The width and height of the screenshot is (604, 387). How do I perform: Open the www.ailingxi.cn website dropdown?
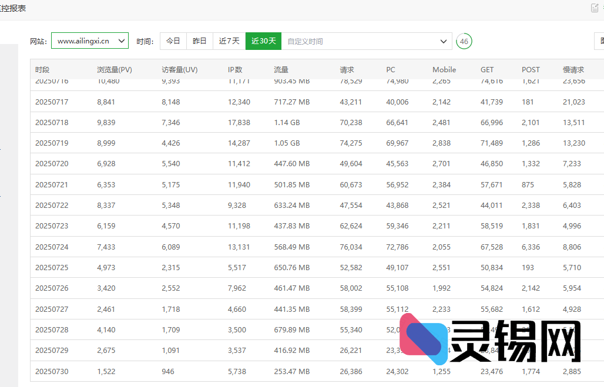tap(90, 41)
